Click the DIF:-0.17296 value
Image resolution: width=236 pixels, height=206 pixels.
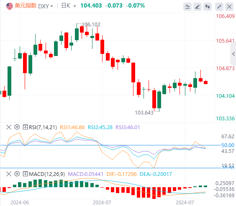pyautogui.click(x=121, y=174)
